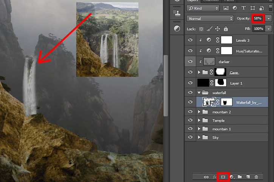Screen dimensions: 274x182
Task: Open the fx layer style menu
Action: pos(215,177)
